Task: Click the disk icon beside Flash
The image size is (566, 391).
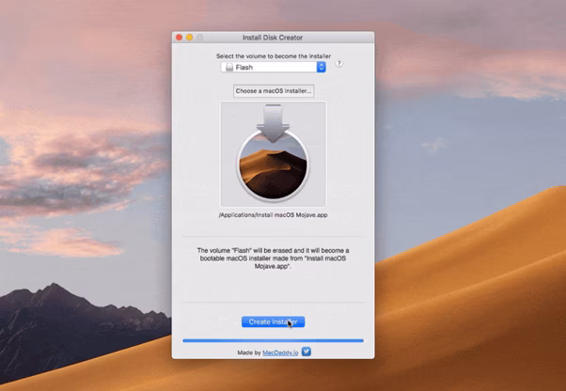Action: click(229, 68)
